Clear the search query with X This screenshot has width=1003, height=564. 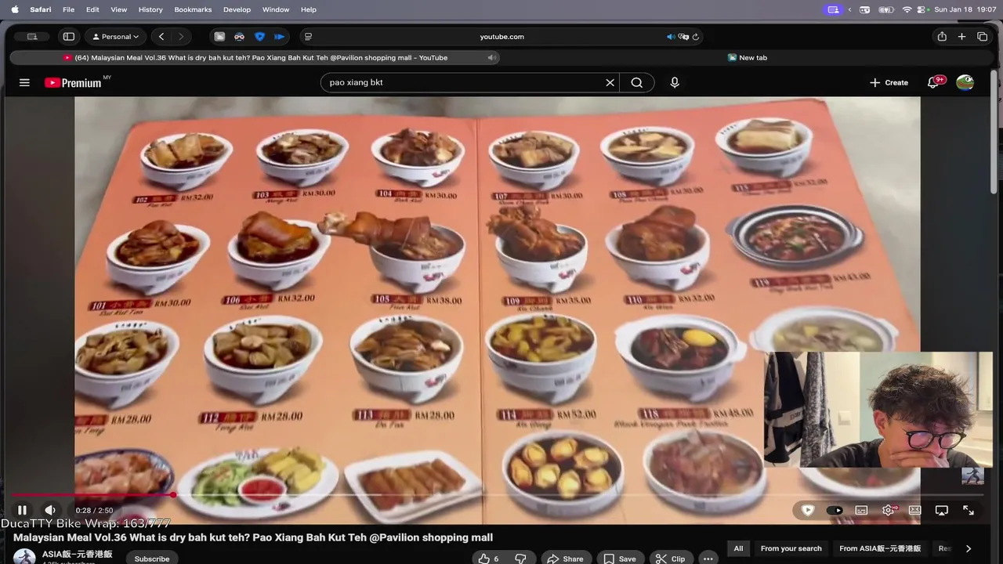tap(610, 82)
